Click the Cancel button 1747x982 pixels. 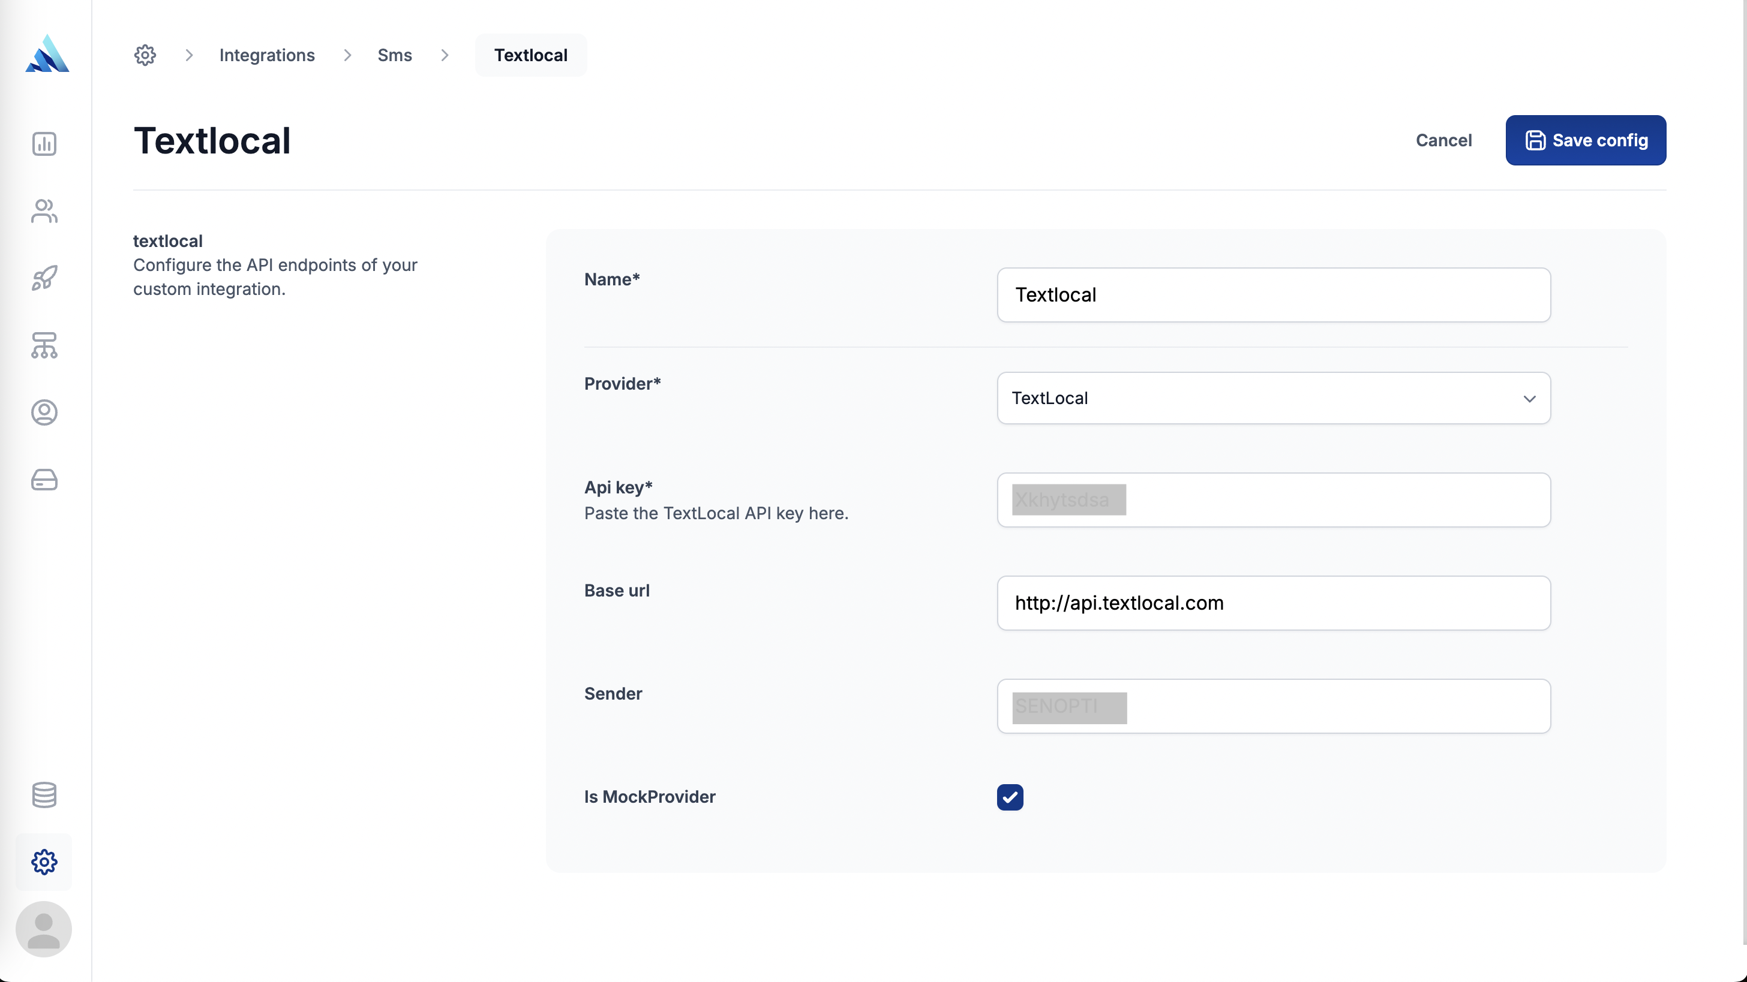click(1443, 140)
